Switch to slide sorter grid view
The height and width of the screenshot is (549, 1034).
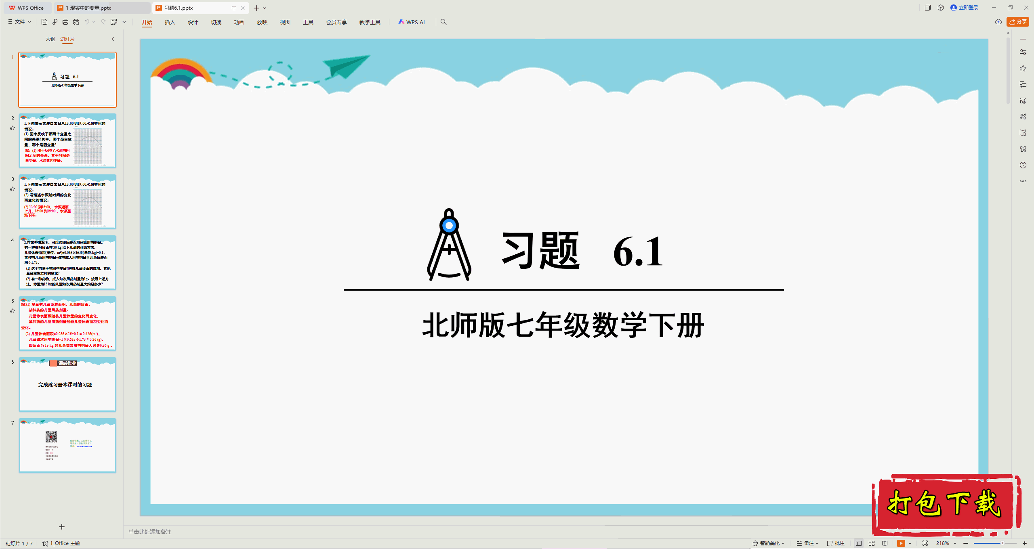tap(872, 543)
